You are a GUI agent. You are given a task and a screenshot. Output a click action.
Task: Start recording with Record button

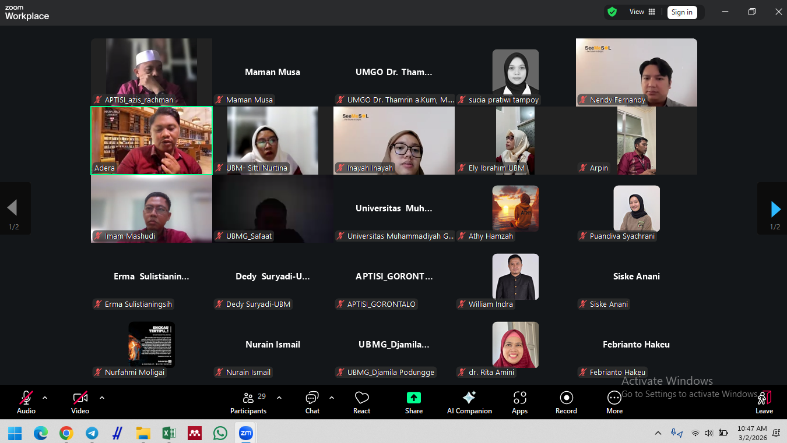pyautogui.click(x=565, y=402)
